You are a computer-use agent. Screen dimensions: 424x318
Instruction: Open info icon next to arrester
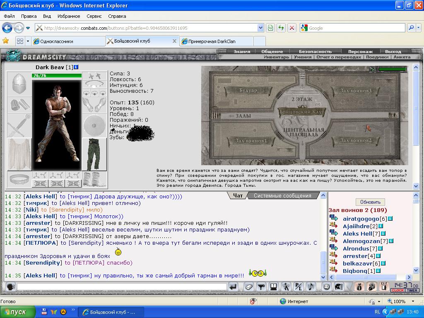point(378,255)
